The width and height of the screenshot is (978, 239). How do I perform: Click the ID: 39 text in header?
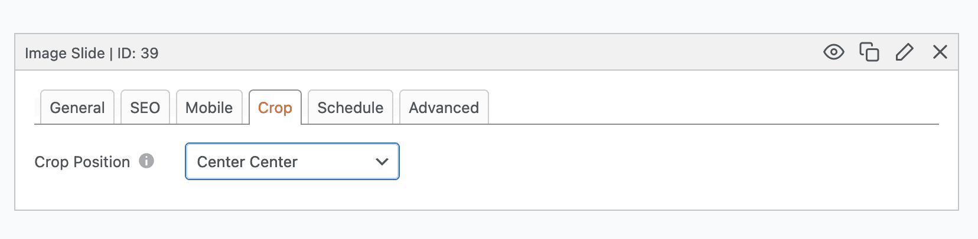(138, 53)
